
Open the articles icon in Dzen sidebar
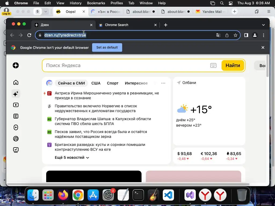click(x=16, y=116)
